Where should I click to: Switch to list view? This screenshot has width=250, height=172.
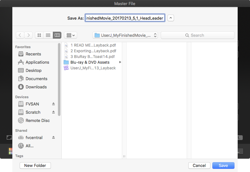pyautogui.click(x=48, y=35)
